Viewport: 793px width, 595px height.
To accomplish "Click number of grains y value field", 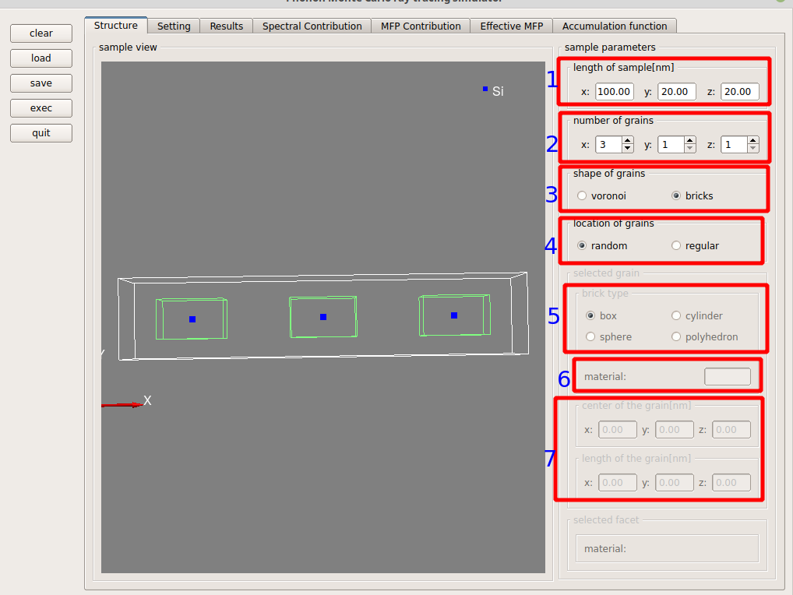I will click(671, 145).
